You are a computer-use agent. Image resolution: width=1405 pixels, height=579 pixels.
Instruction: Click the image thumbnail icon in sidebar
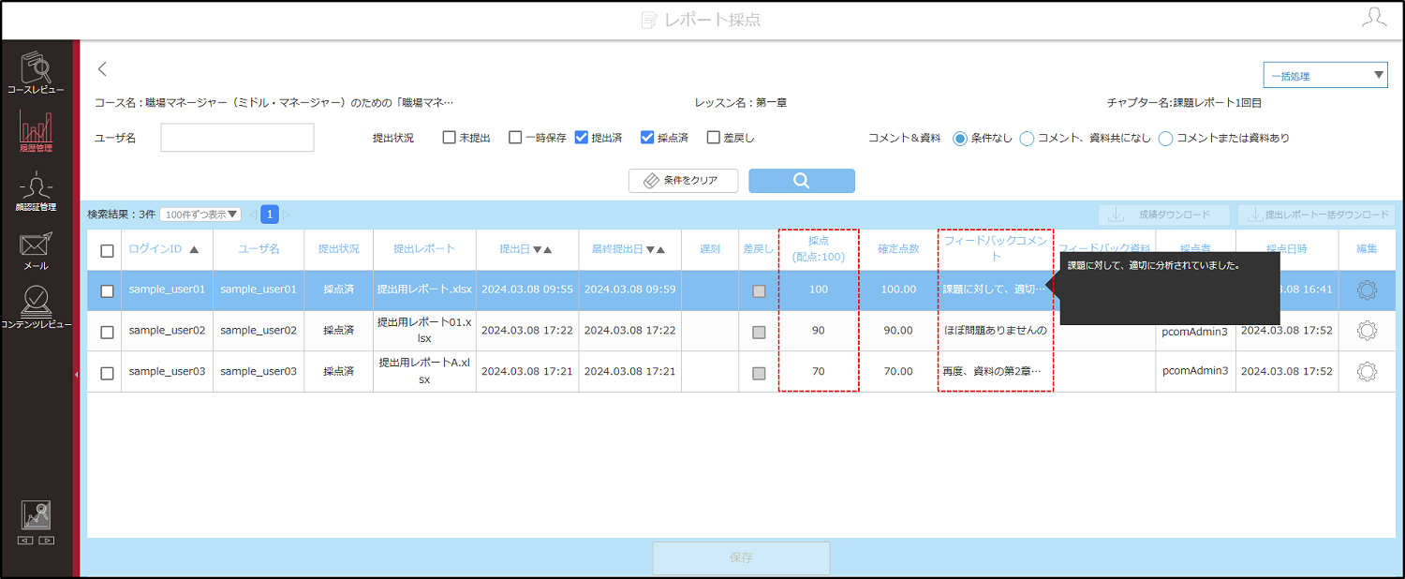[x=36, y=515]
